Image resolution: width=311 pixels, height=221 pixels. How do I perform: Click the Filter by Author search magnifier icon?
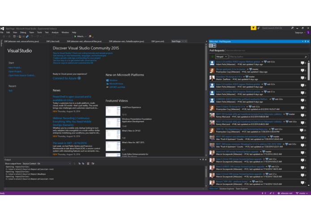(306, 57)
